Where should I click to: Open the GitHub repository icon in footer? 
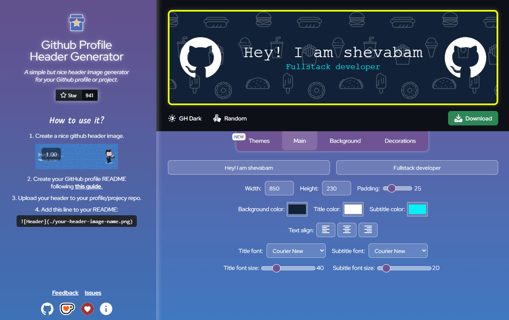coord(47,309)
